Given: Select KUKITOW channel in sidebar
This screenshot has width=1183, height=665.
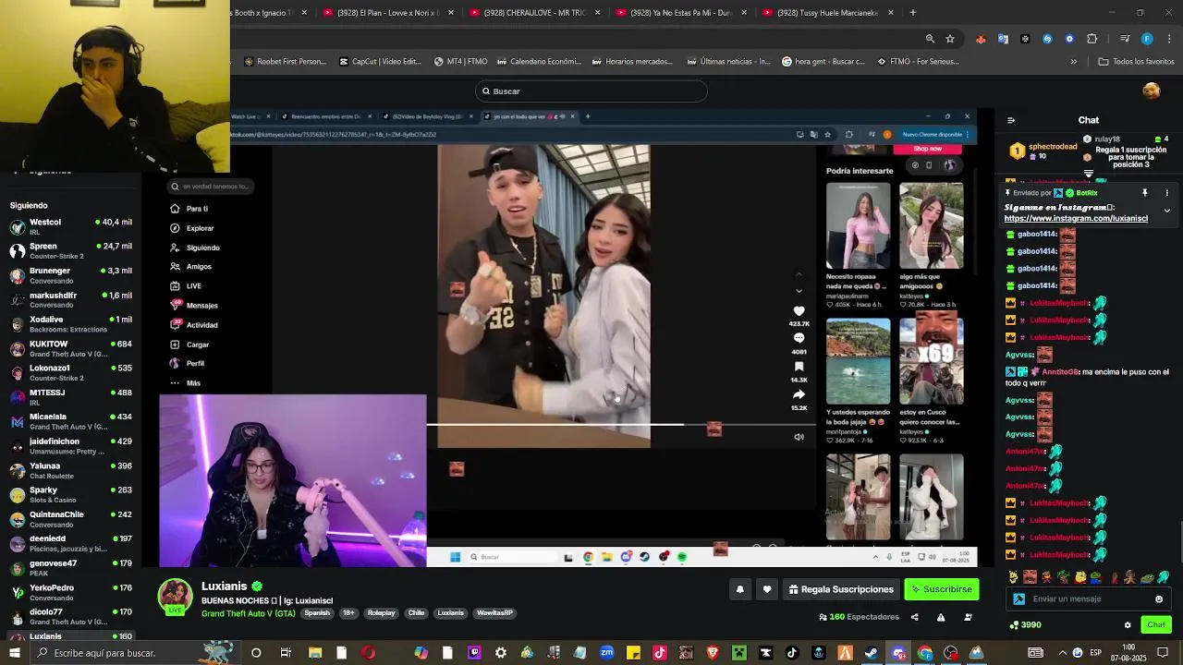Looking at the screenshot, I should (70, 348).
